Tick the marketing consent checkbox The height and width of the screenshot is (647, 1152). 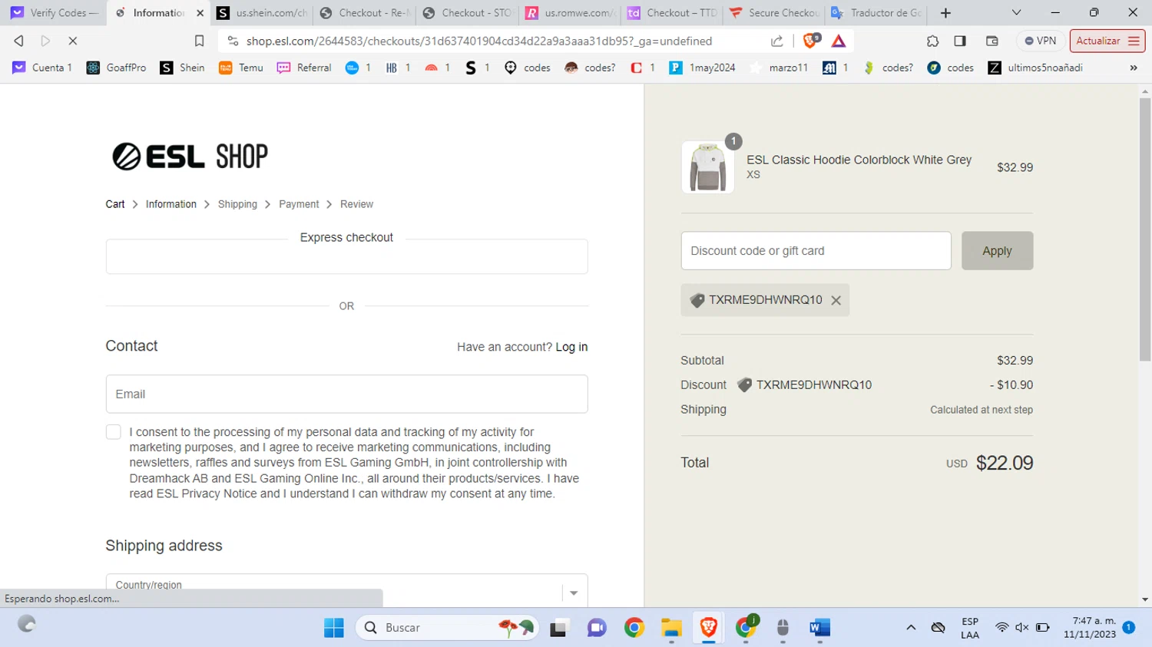pos(114,432)
